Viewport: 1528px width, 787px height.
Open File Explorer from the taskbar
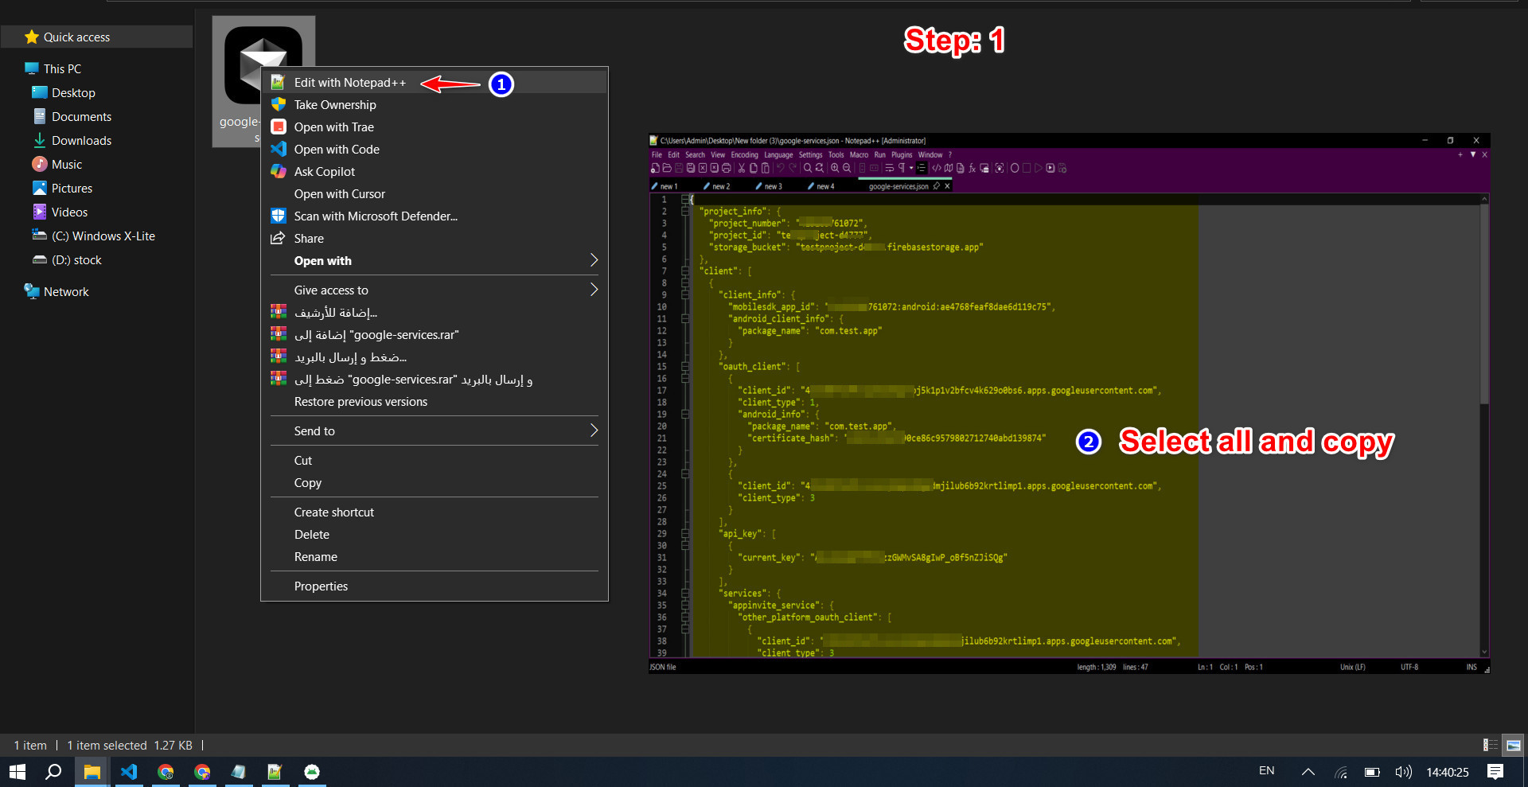[92, 772]
